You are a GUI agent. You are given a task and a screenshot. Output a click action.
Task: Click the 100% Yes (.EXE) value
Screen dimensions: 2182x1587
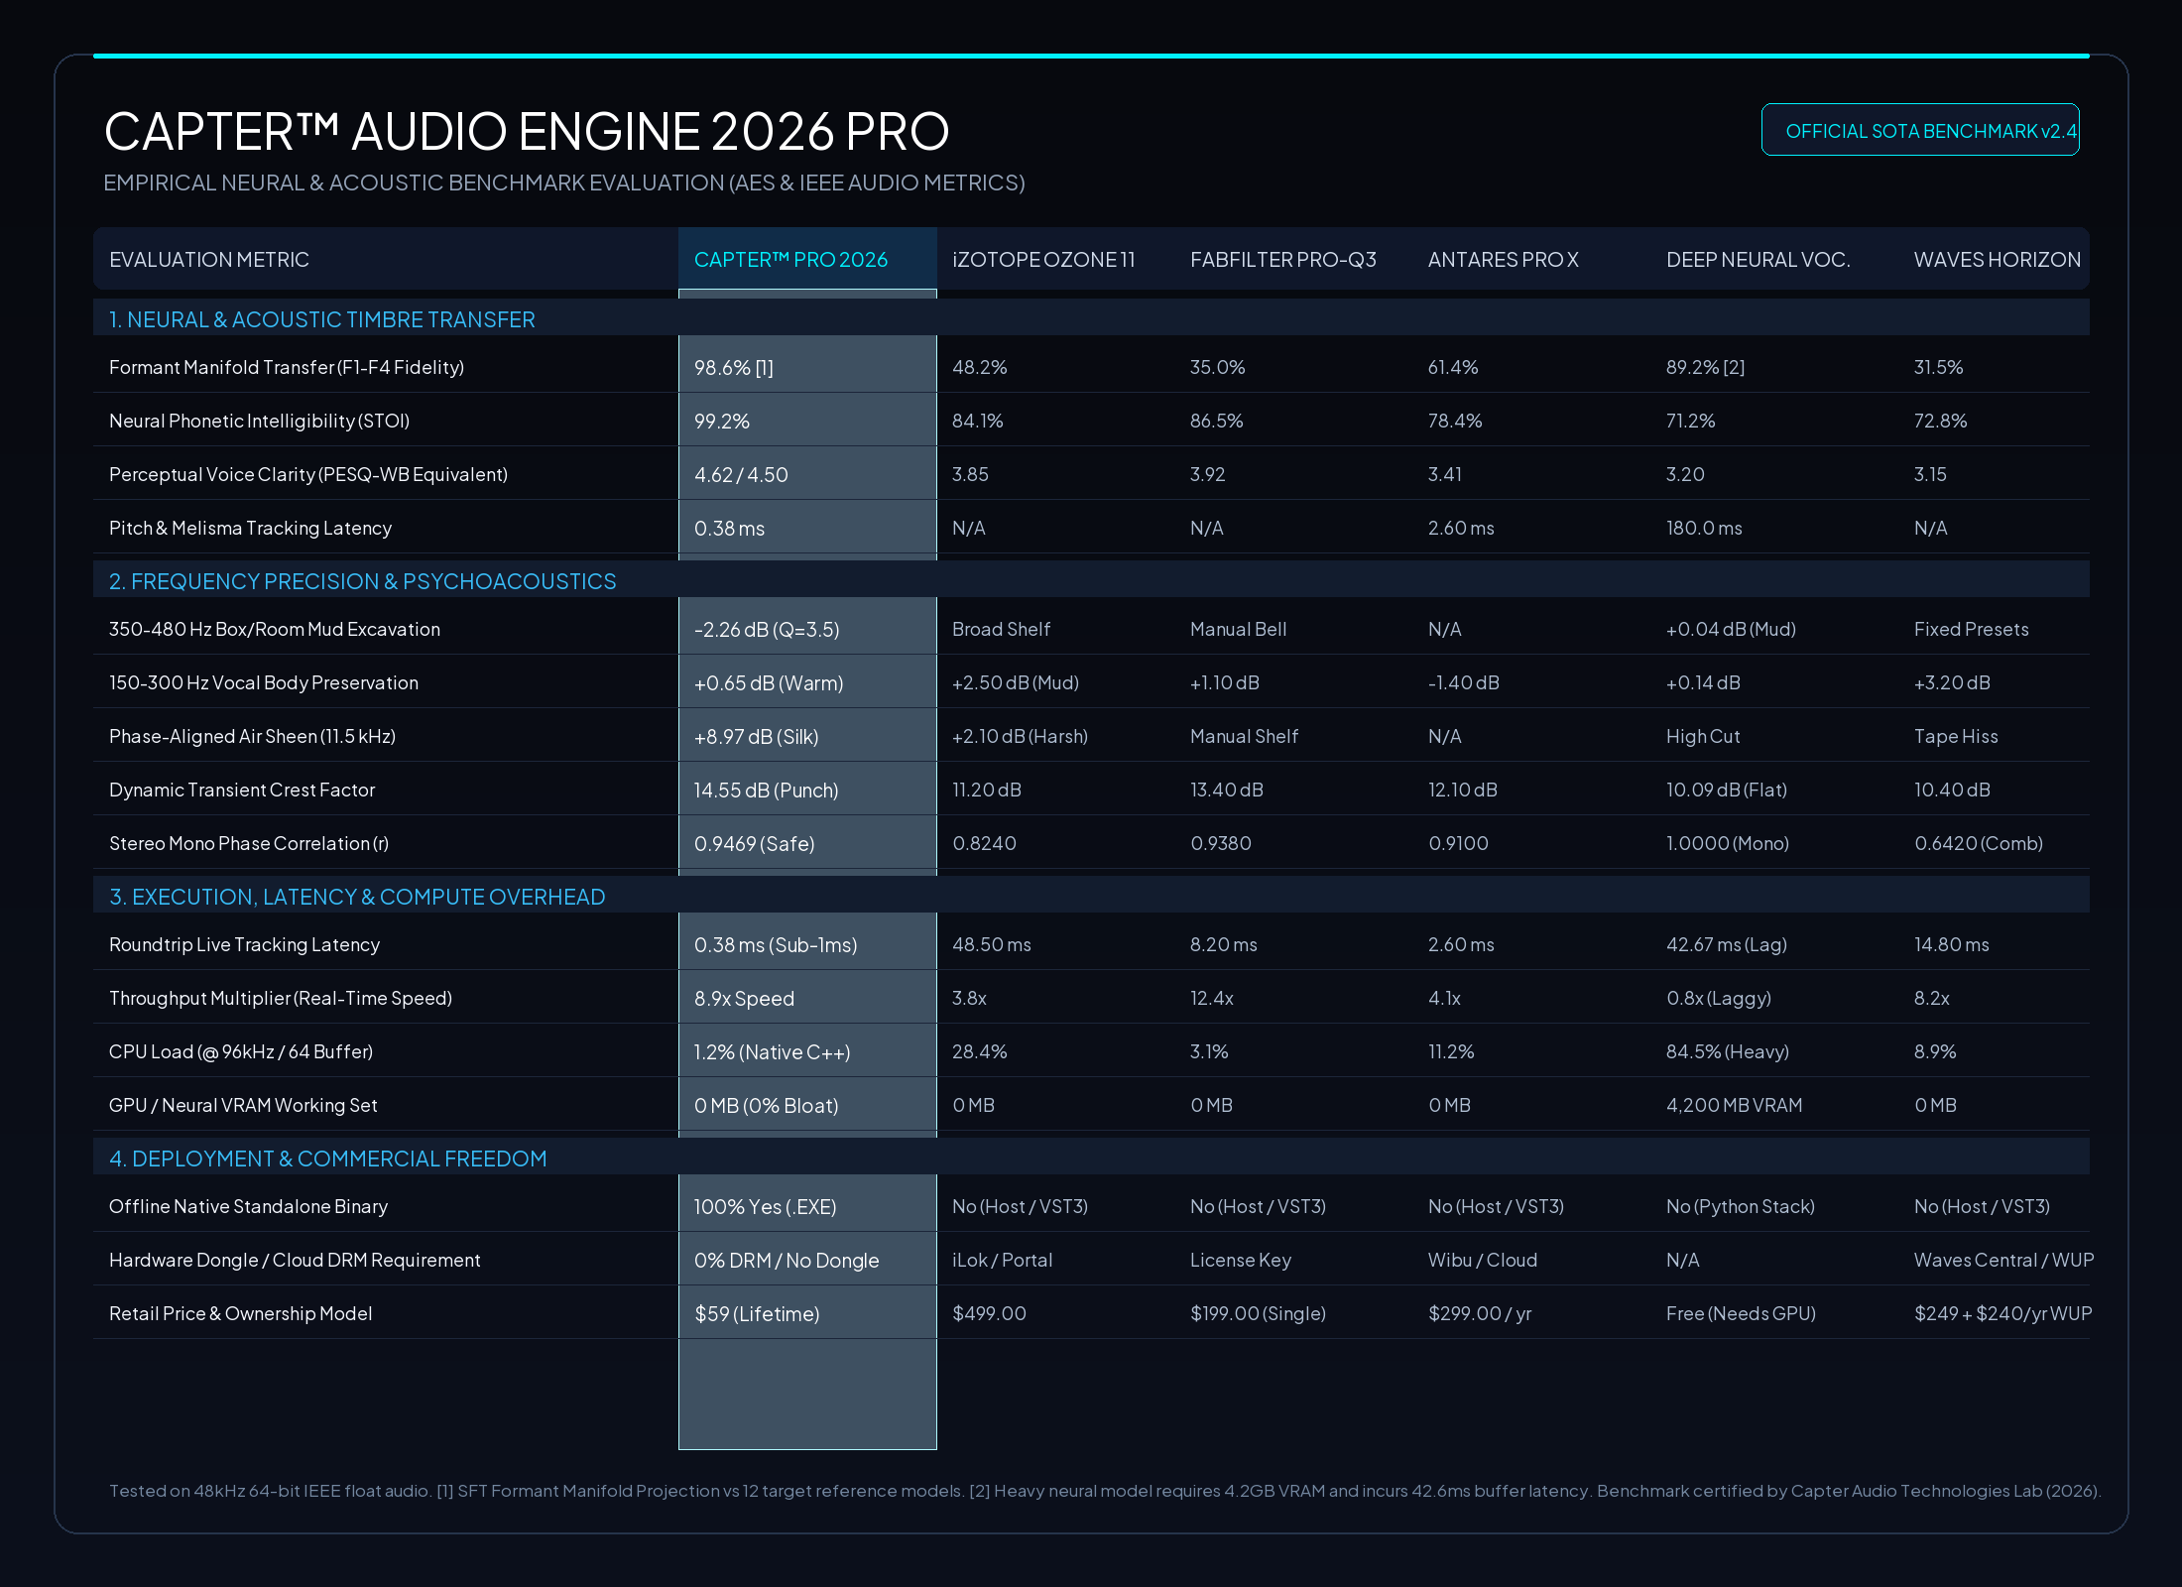(766, 1206)
